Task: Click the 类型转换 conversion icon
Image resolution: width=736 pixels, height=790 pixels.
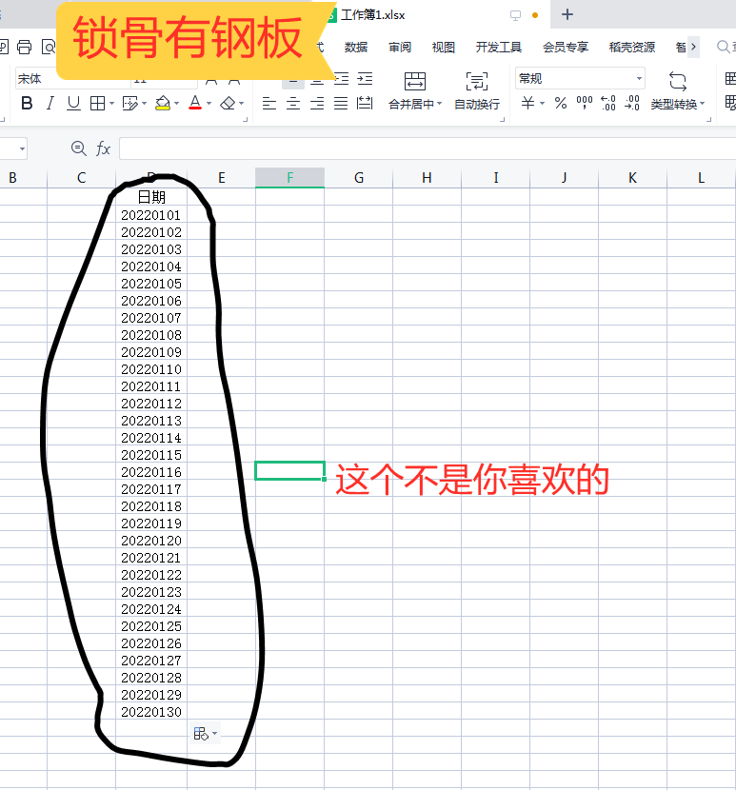Action: pos(678,81)
